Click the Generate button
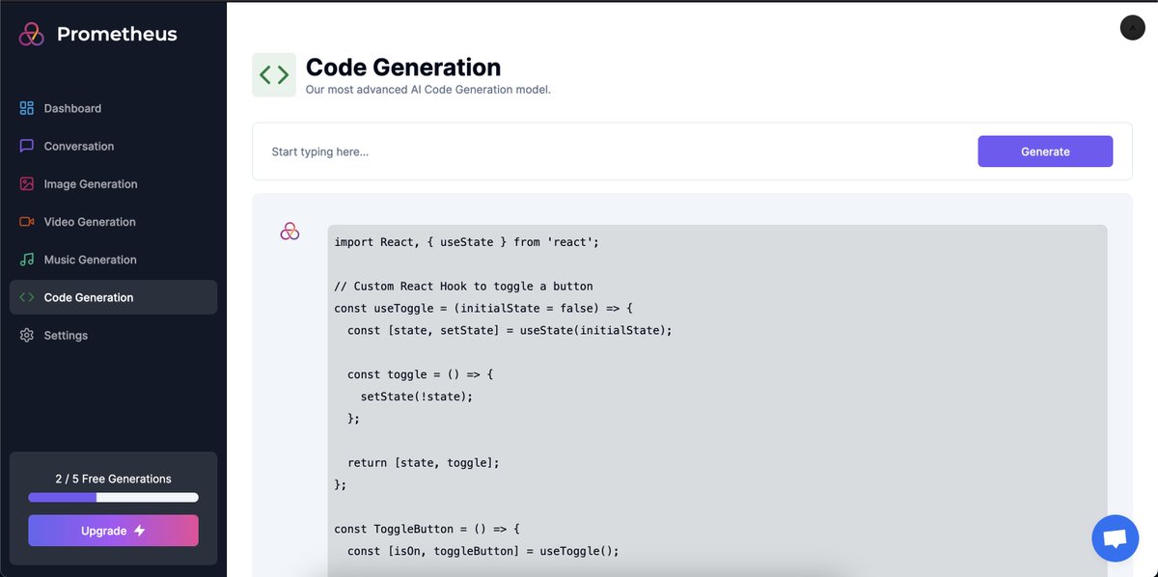This screenshot has width=1158, height=577. point(1045,151)
